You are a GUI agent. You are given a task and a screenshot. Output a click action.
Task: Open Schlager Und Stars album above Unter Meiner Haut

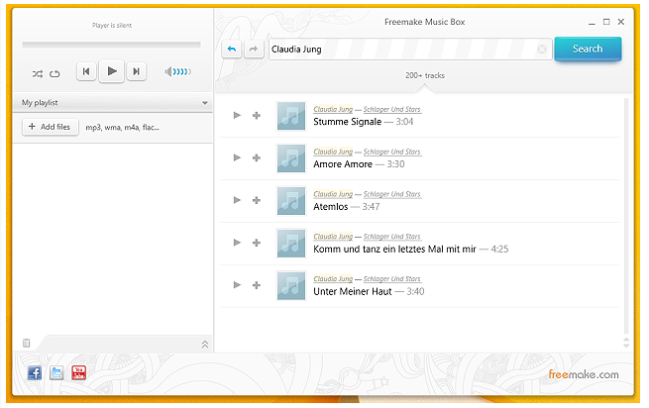[392, 279]
